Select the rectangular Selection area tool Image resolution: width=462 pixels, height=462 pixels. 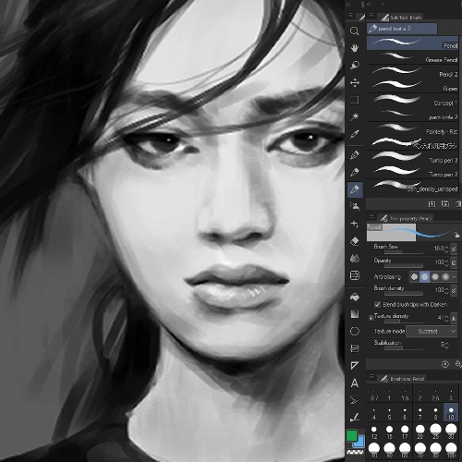click(x=355, y=100)
